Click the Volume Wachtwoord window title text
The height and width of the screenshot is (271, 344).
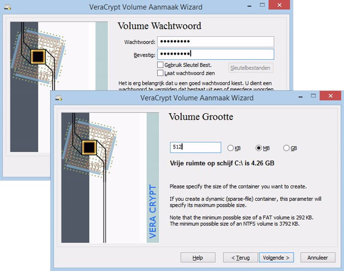coord(145,7)
